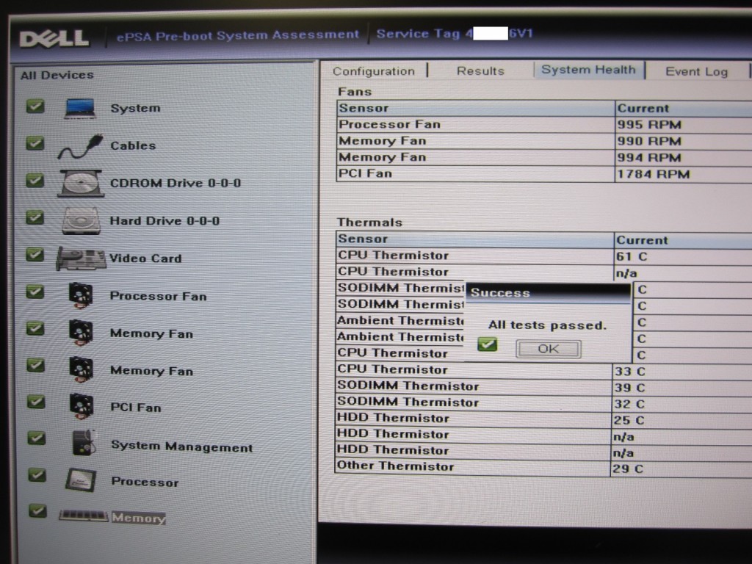Open the Configuration tab

coord(374,71)
